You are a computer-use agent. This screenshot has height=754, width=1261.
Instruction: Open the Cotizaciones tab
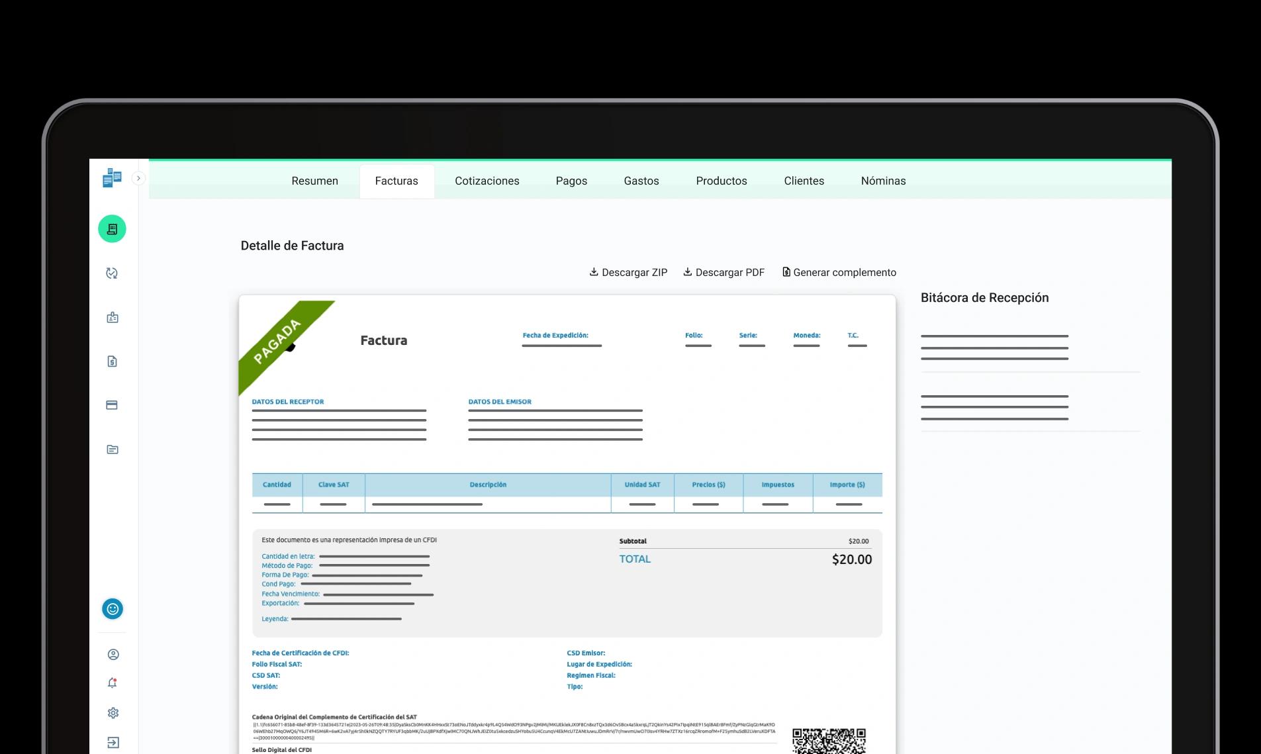click(487, 181)
